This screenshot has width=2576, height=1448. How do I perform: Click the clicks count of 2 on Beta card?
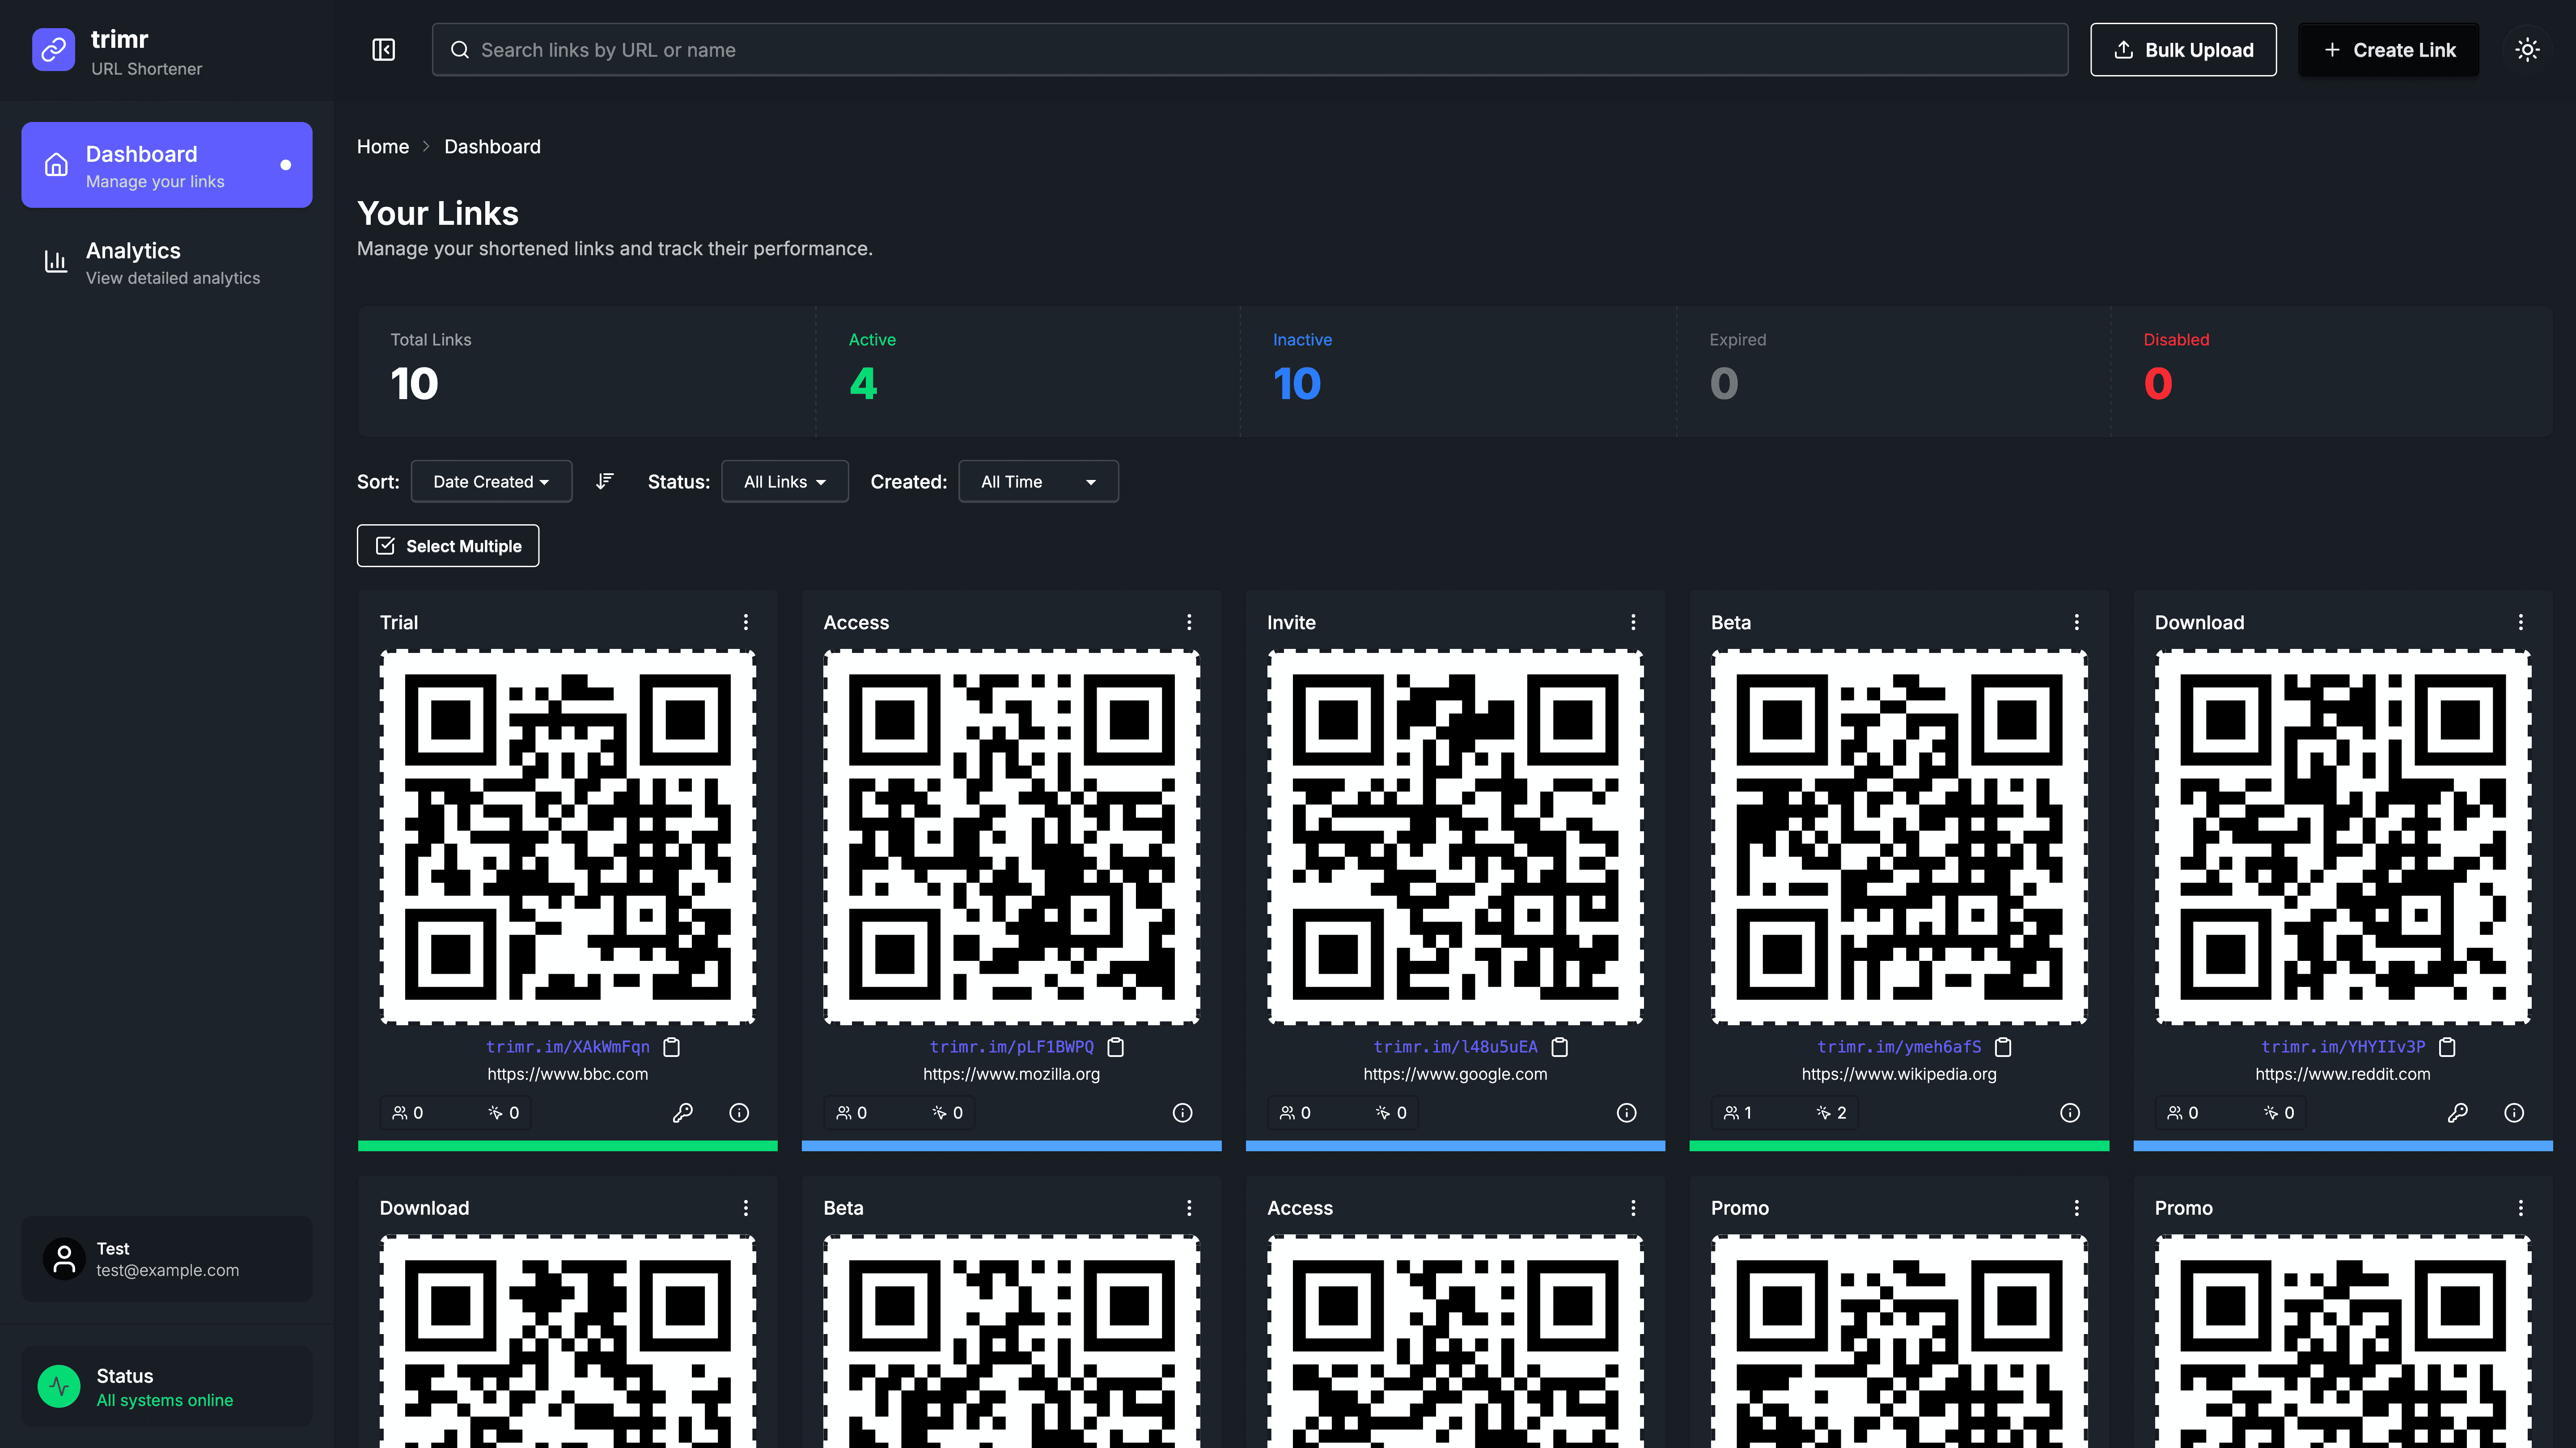(x=1832, y=1113)
